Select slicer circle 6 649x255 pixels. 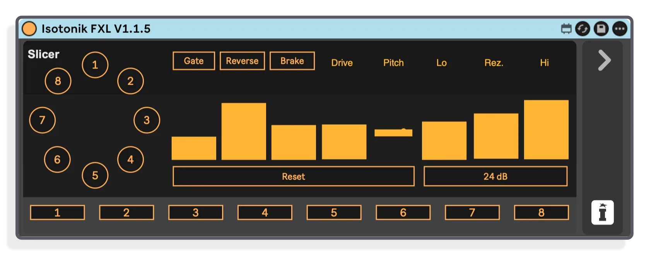[58, 159]
